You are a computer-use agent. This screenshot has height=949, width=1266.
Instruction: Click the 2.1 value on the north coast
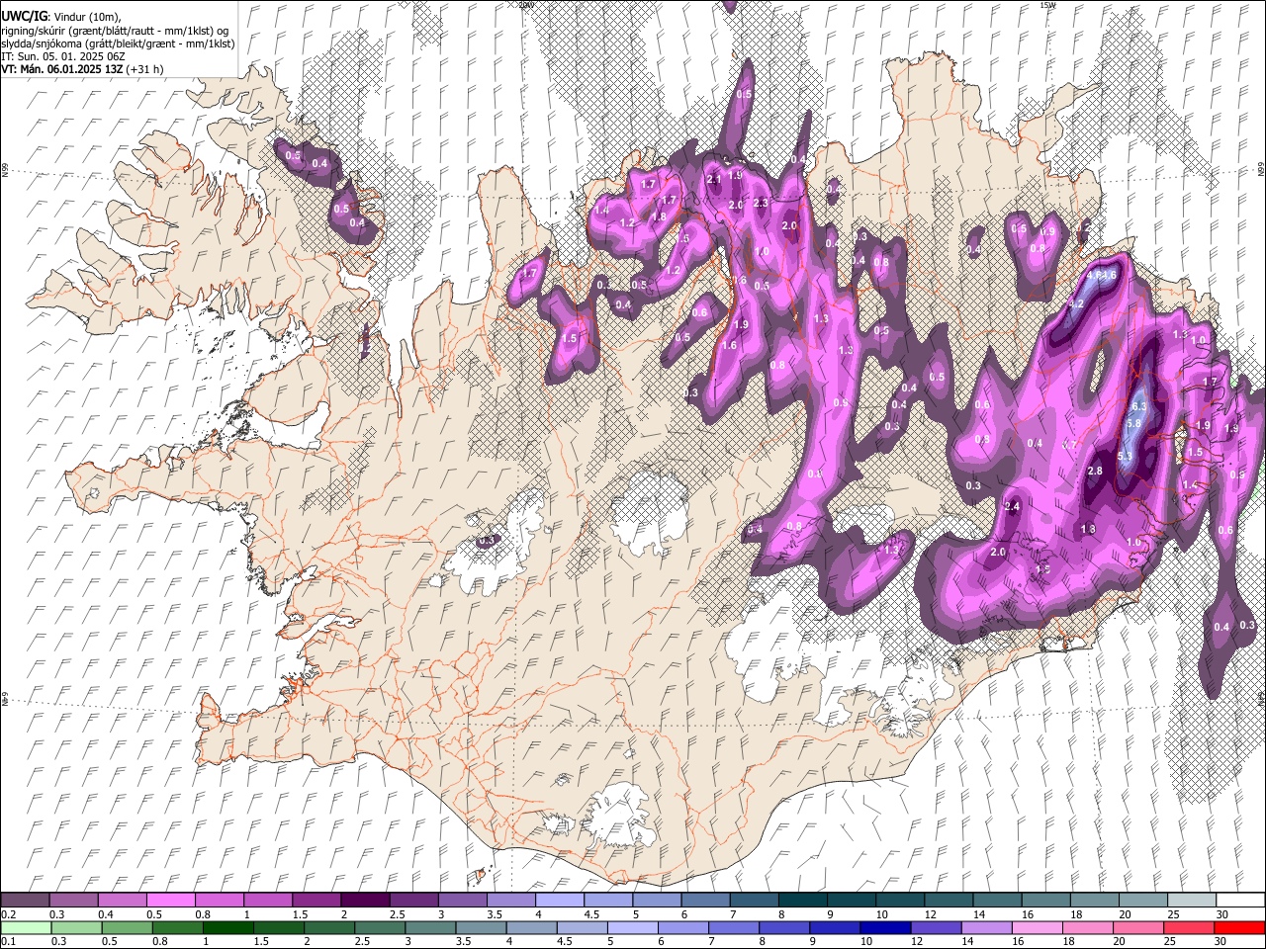(714, 179)
